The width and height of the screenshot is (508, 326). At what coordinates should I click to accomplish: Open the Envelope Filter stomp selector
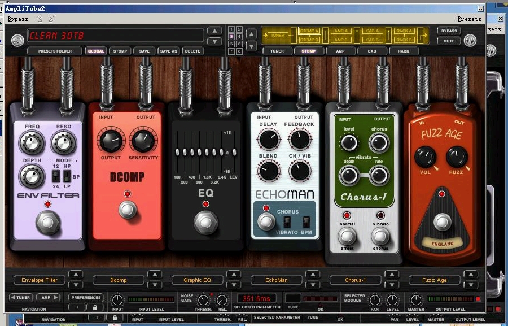(40, 280)
